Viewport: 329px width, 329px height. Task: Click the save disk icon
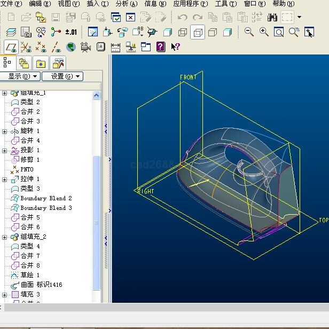point(56,17)
